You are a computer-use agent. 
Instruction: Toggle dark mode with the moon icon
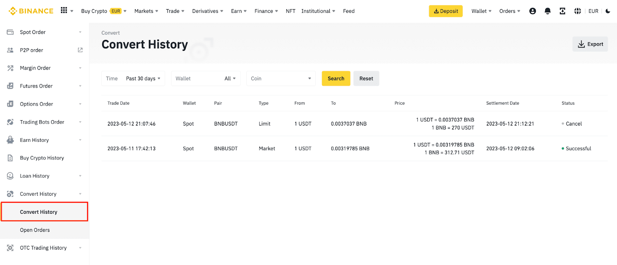coord(608,11)
